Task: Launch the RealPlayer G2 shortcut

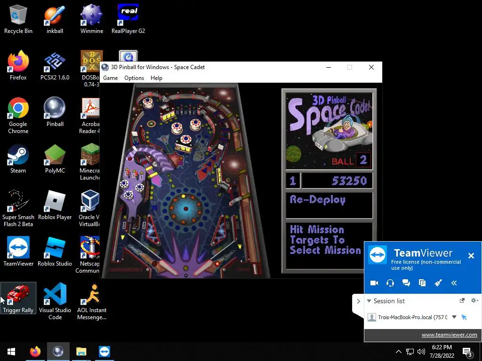Action: point(128,19)
